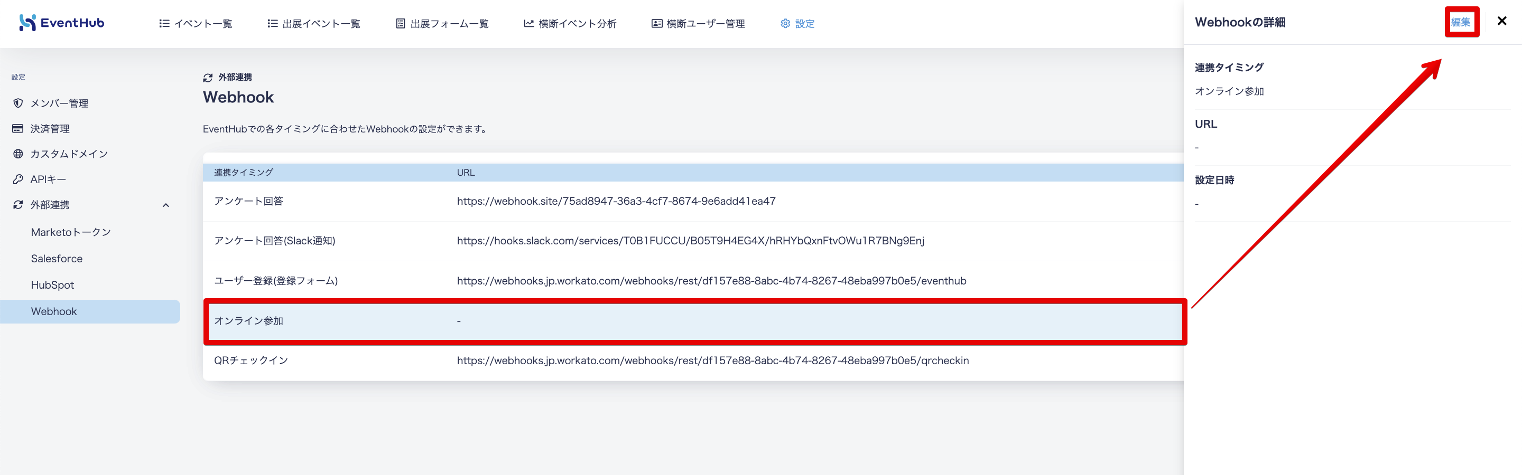Image resolution: width=1522 pixels, height=475 pixels.
Task: Close the Webhookの詳細 panel
Action: pos(1502,21)
